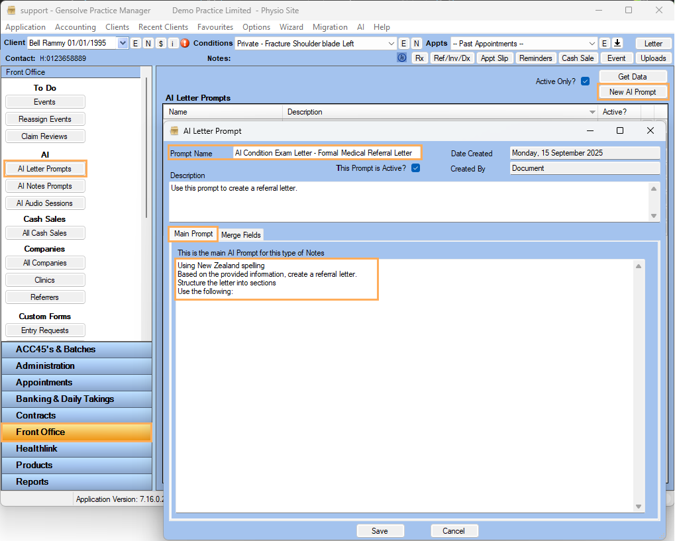
Task: Click the New AI Prompt button
Action: coord(633,92)
